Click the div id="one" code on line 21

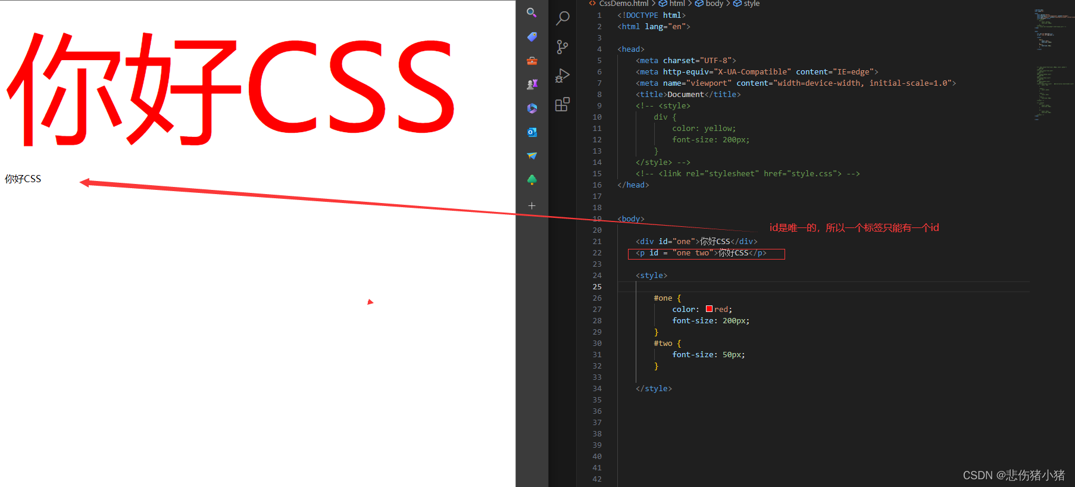point(696,242)
